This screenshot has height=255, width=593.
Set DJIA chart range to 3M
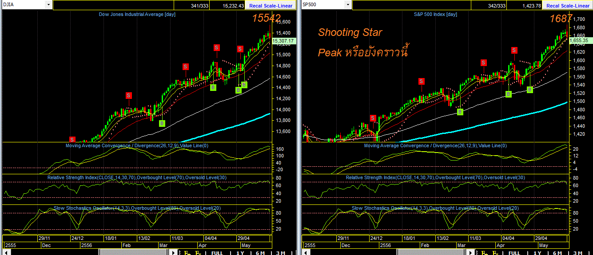tap(280, 253)
